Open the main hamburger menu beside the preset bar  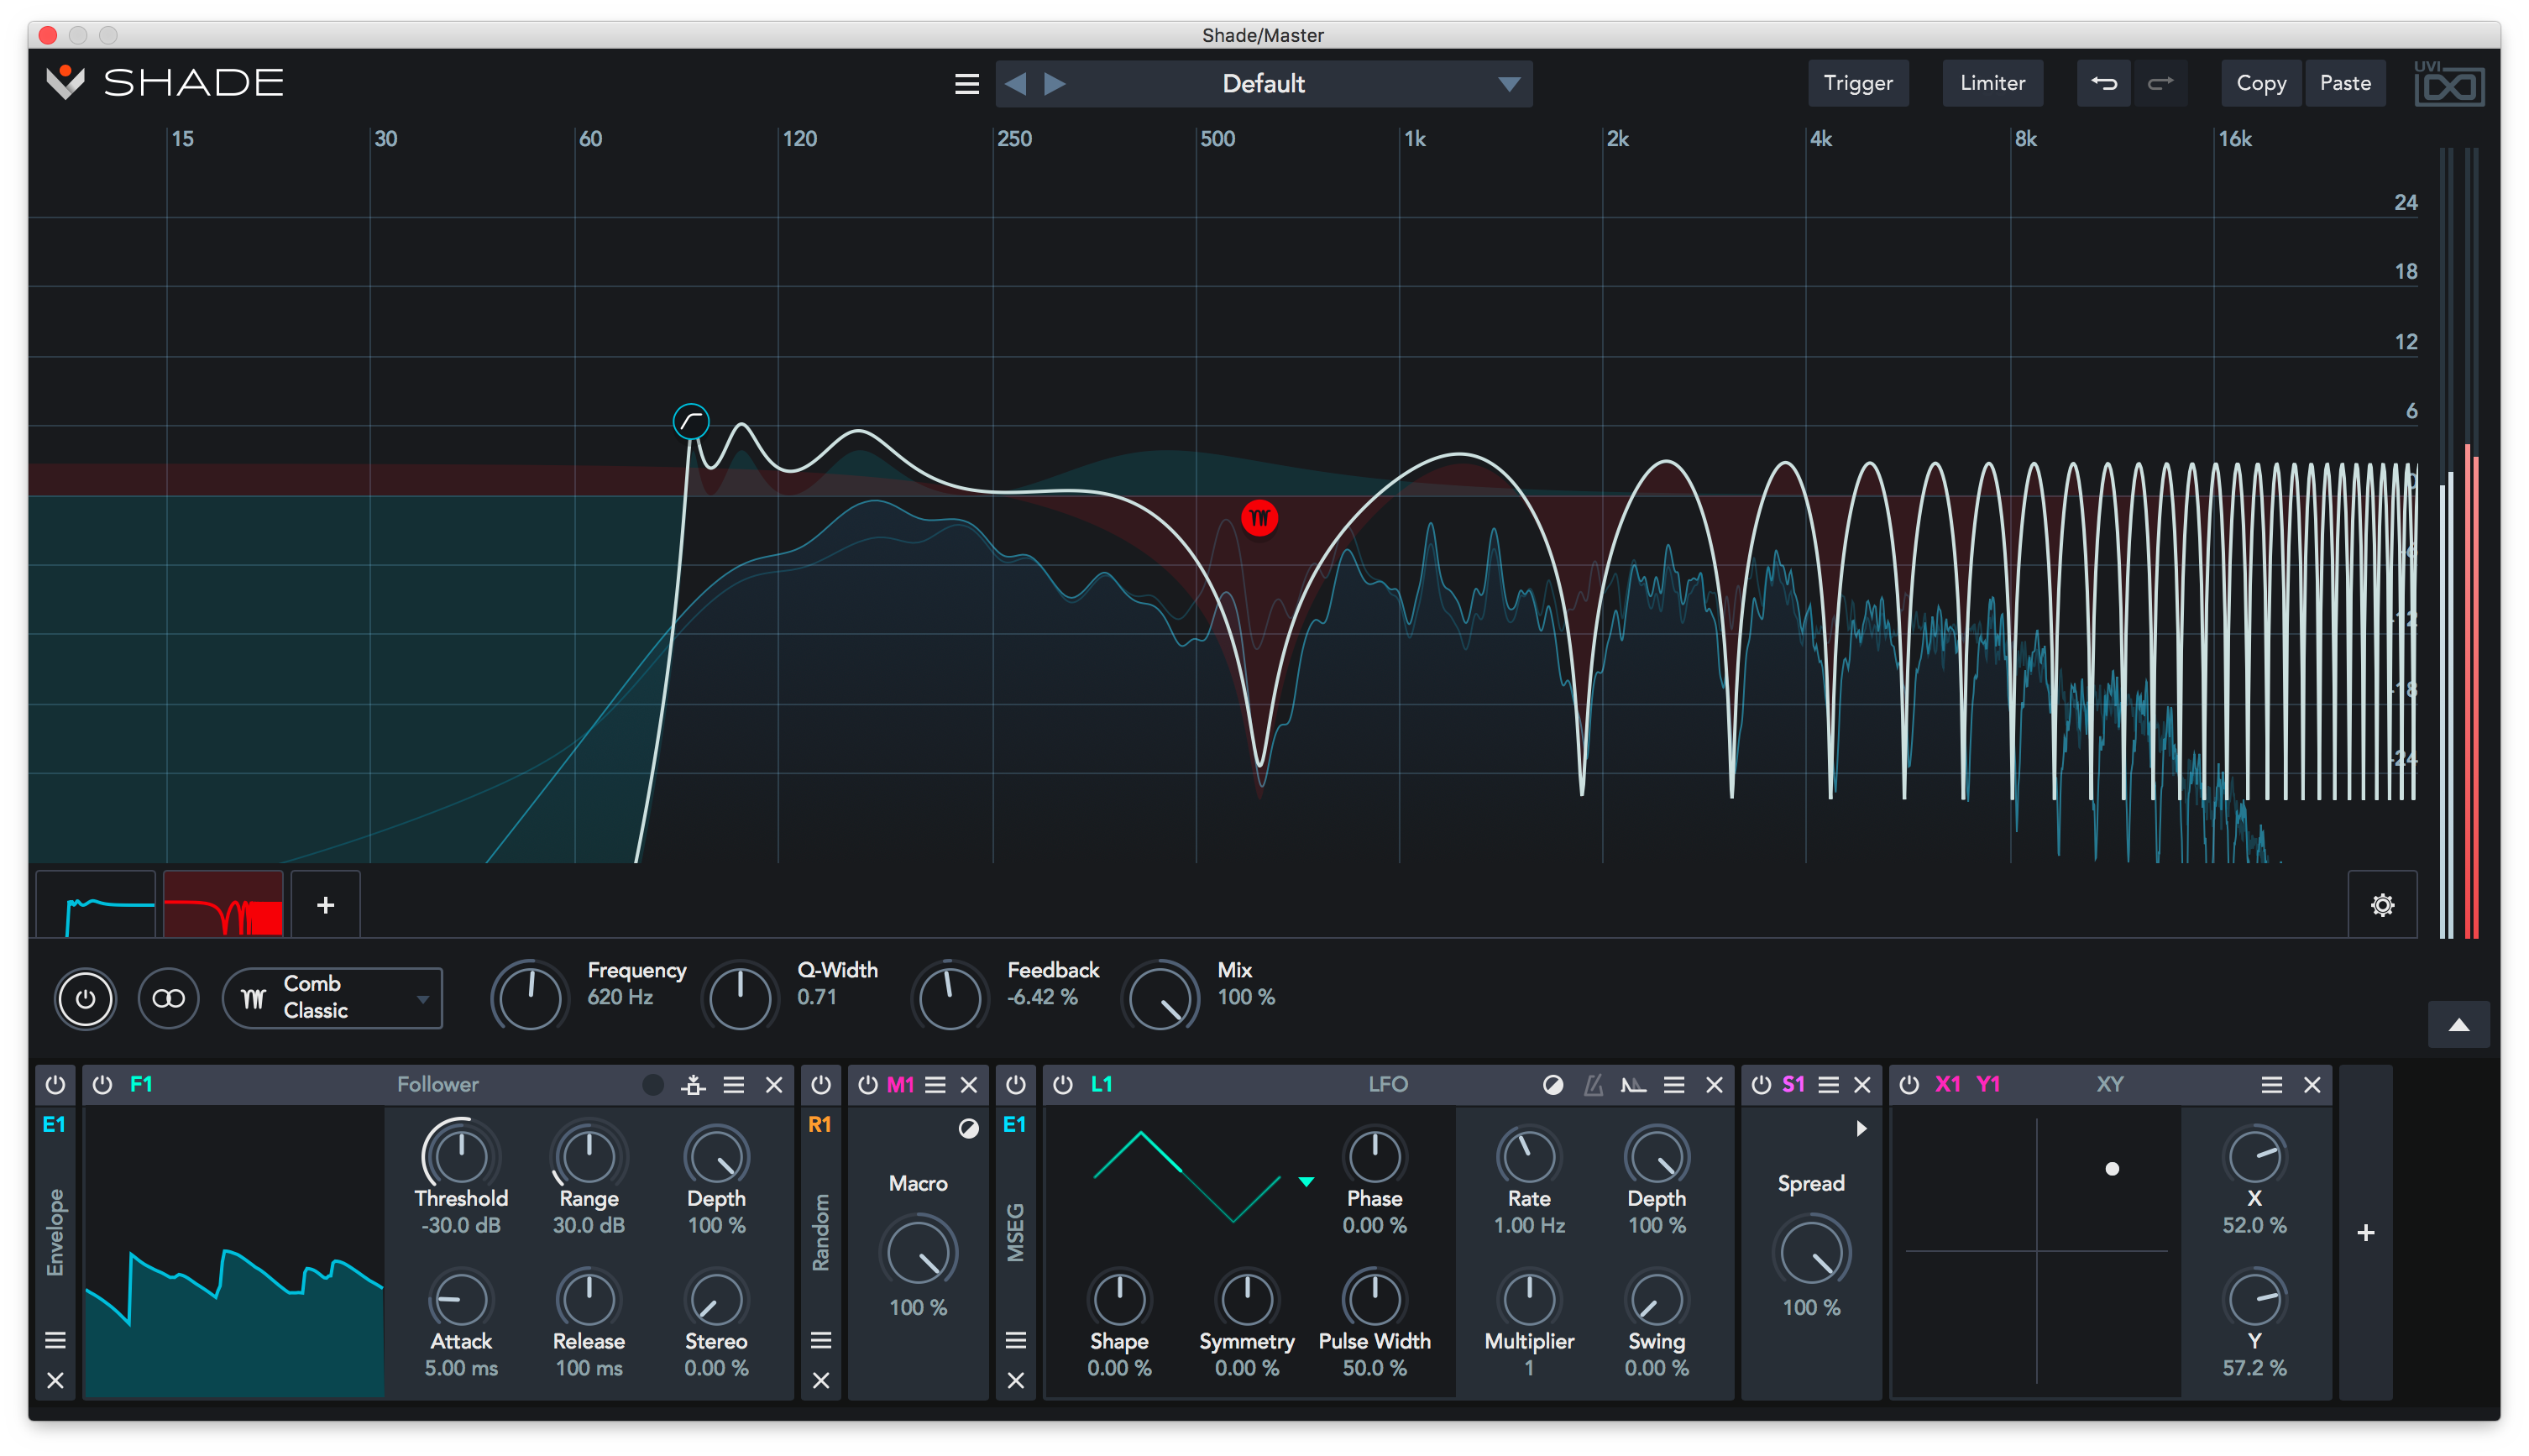(966, 84)
